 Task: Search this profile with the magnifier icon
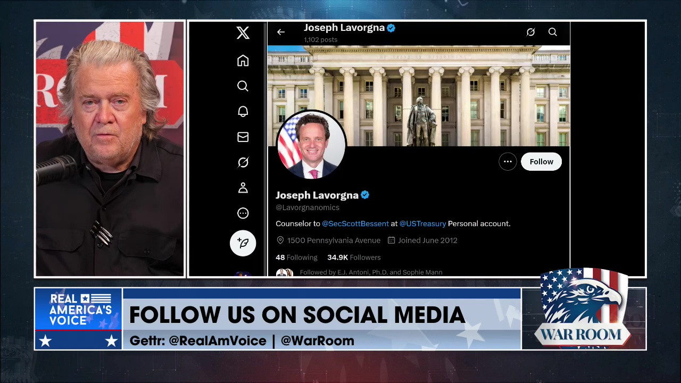553,32
